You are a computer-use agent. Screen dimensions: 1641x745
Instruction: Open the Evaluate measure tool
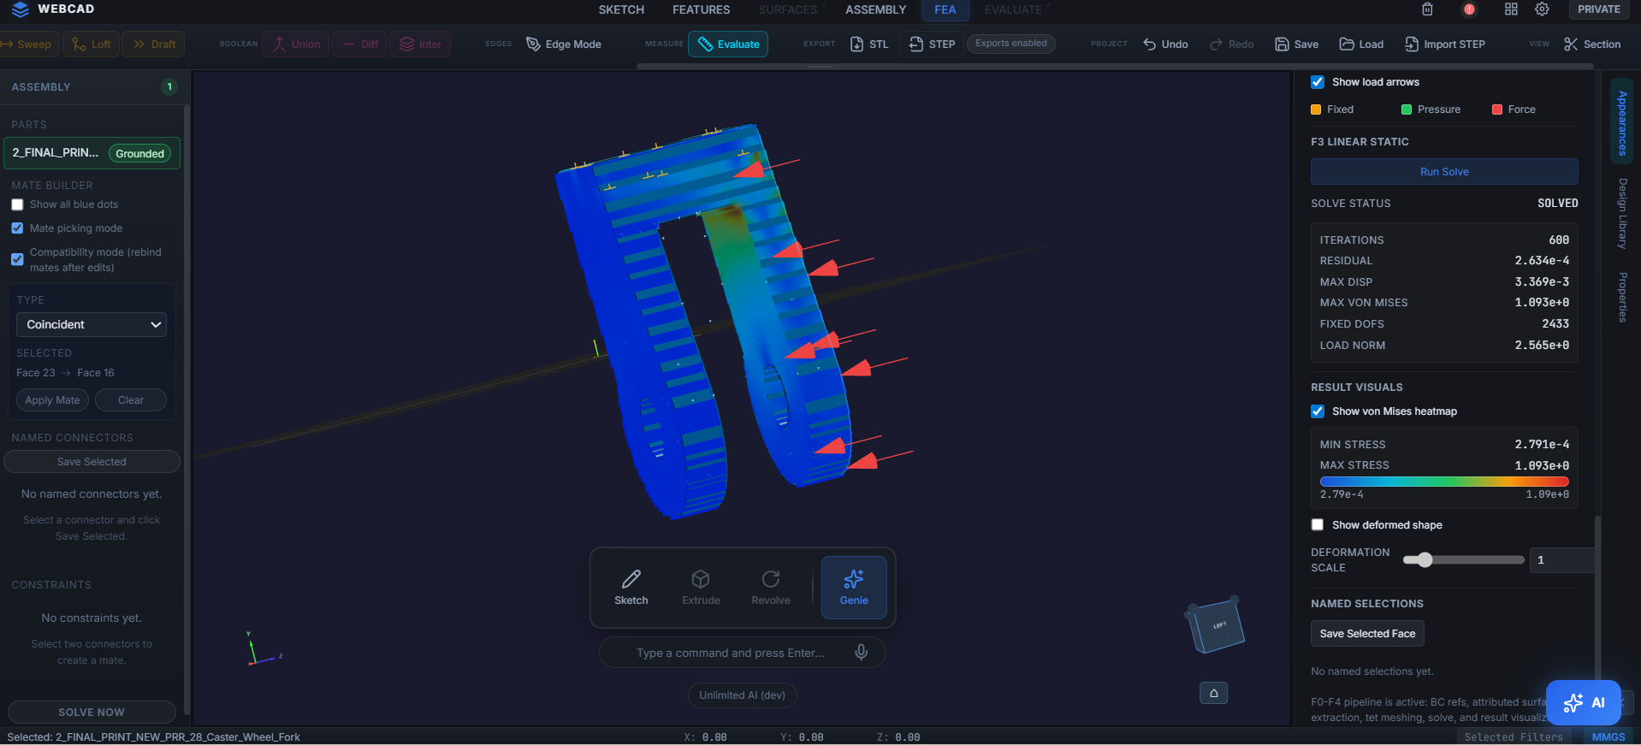point(728,44)
